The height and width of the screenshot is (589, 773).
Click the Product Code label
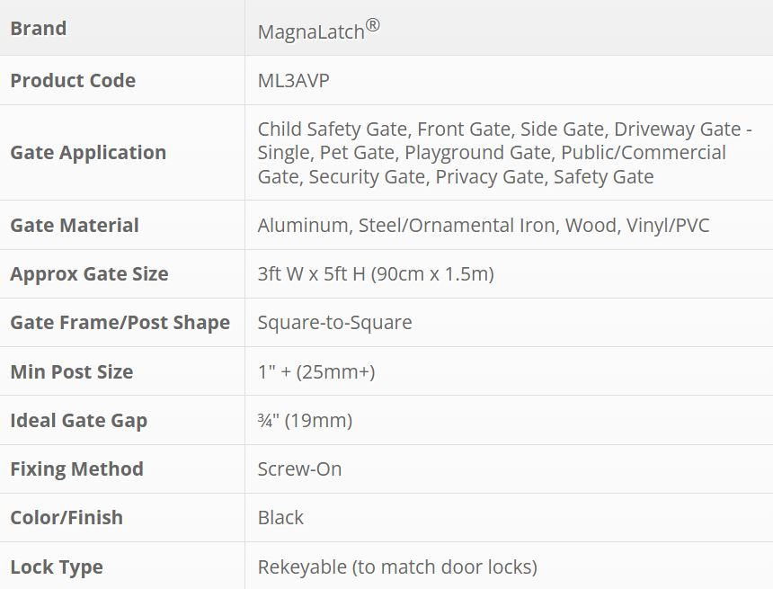73,81
